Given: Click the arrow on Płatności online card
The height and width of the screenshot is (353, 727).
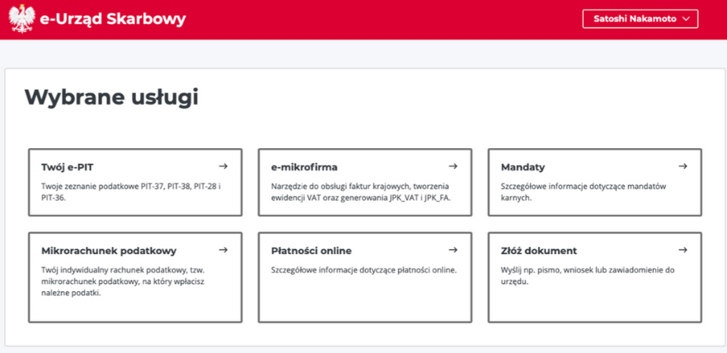Looking at the screenshot, I should coord(453,250).
